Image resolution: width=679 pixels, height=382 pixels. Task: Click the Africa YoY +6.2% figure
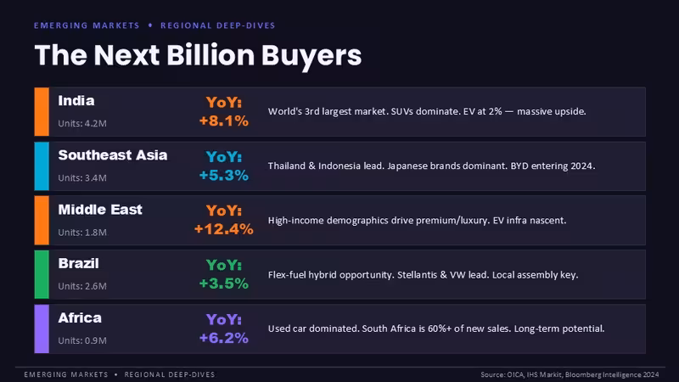click(224, 329)
